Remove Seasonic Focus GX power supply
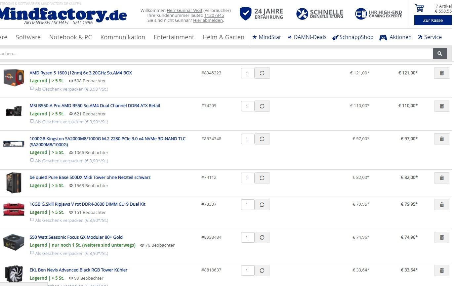Screen dimensions: 454x286 point(442,237)
